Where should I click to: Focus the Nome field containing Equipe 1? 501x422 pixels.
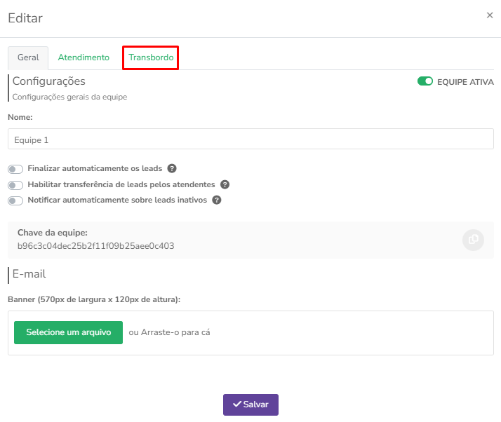click(x=250, y=139)
